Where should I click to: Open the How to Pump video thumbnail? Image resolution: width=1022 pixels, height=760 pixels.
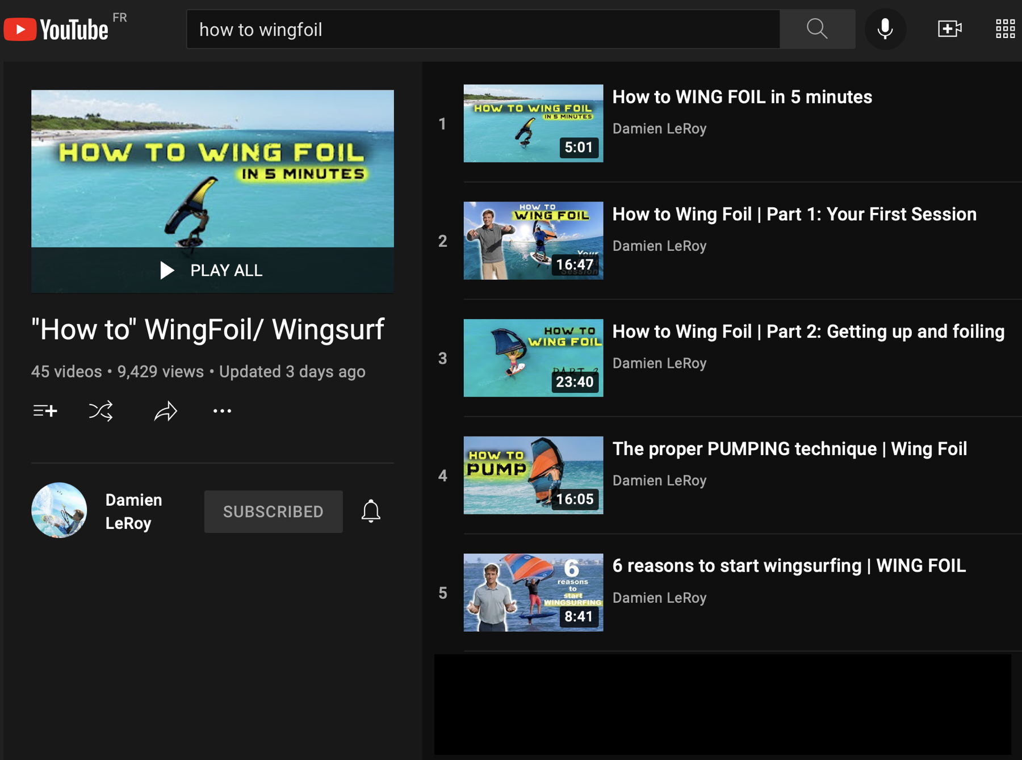coord(533,475)
